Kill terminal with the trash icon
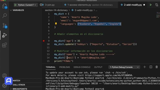The height and width of the screenshot is (90, 160). 156,67
